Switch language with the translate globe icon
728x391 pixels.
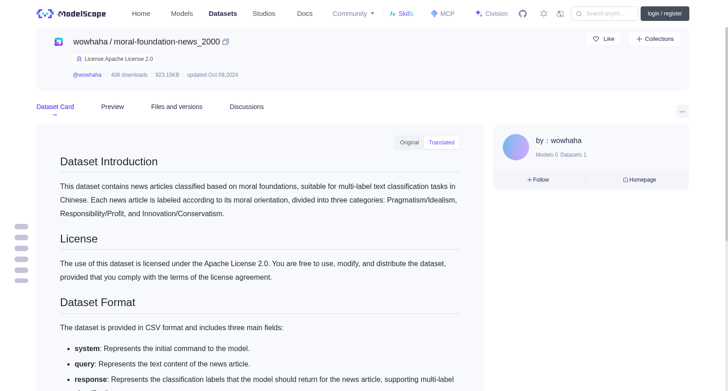tap(560, 14)
